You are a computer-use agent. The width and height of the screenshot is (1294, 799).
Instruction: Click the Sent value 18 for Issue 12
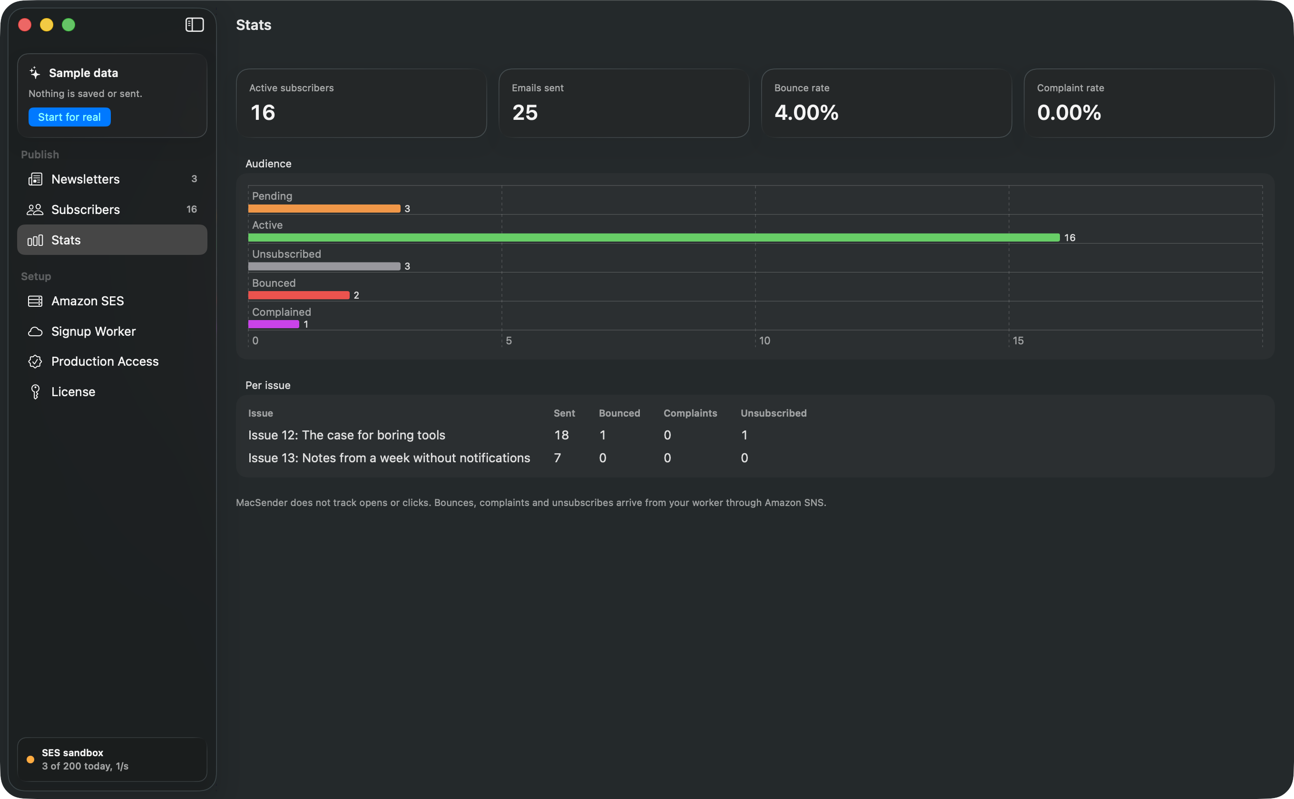[x=561, y=435]
